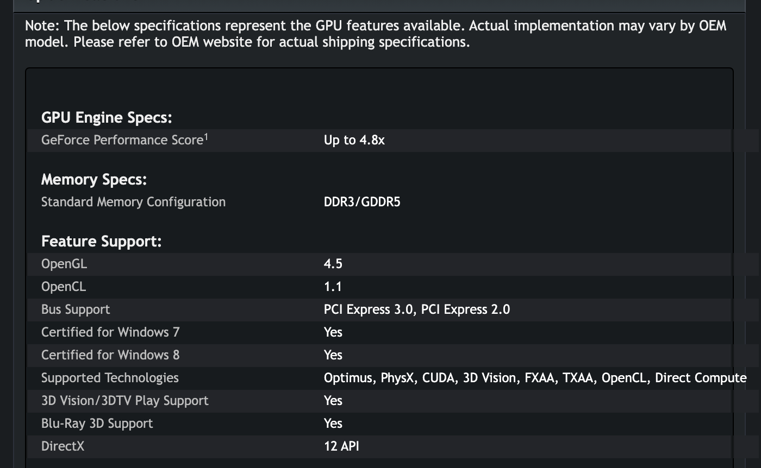The width and height of the screenshot is (761, 468).
Task: Click the note paragraph about OEM shipping specifications
Action: click(x=376, y=34)
